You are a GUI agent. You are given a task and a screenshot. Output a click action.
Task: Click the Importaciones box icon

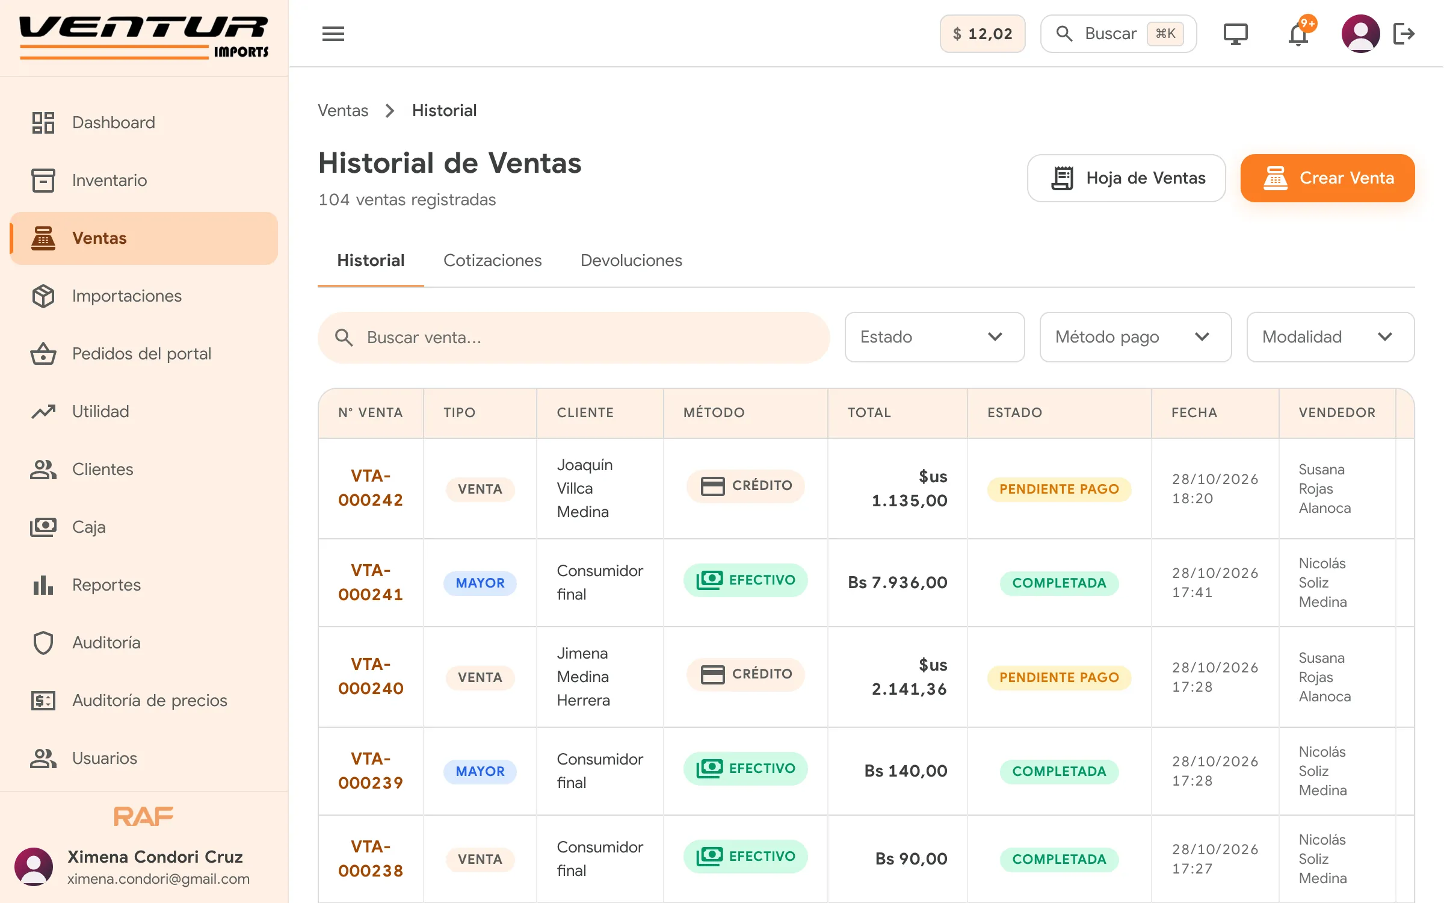(x=43, y=296)
